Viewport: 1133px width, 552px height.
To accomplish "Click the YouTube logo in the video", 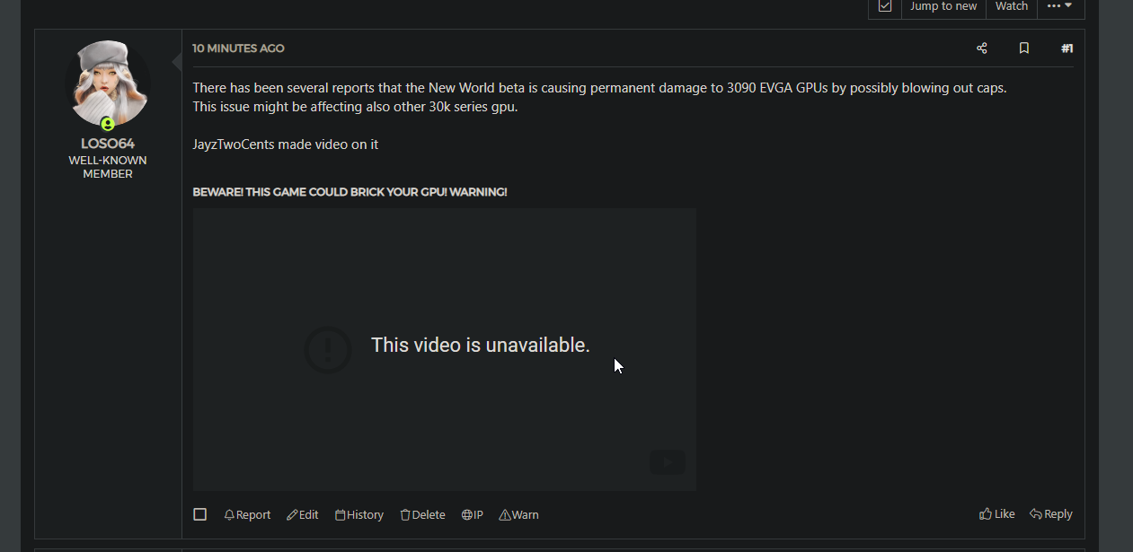I will pyautogui.click(x=667, y=462).
